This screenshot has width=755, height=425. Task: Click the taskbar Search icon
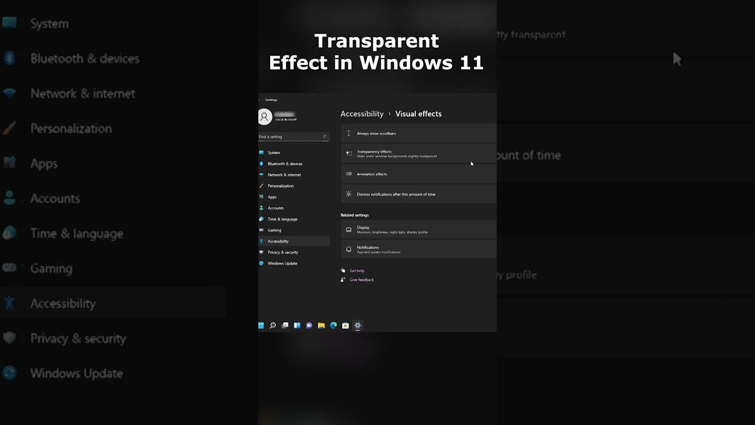click(273, 325)
